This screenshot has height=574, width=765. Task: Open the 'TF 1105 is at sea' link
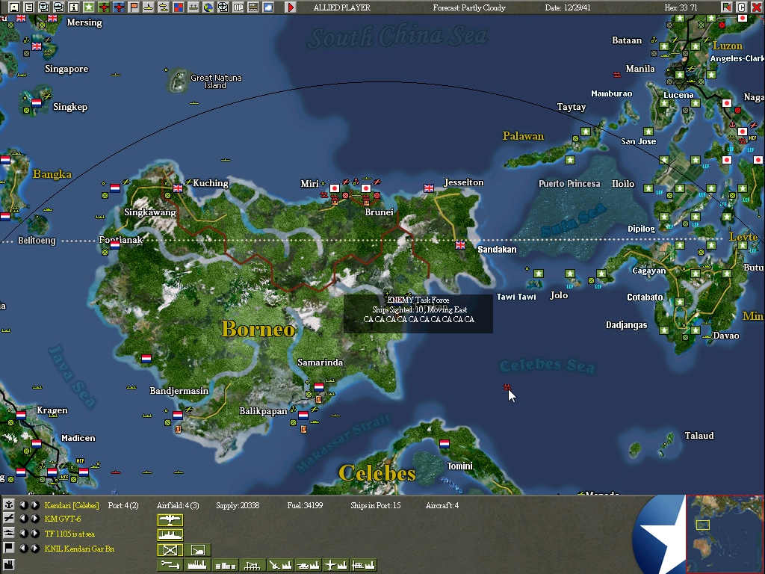[69, 534]
